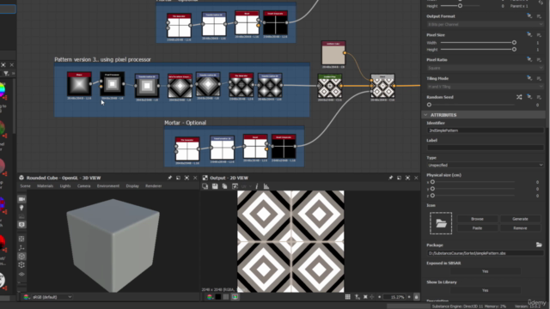Open the Materials menu in 3D view
Viewport: 550px width, 309px height.
coord(46,186)
